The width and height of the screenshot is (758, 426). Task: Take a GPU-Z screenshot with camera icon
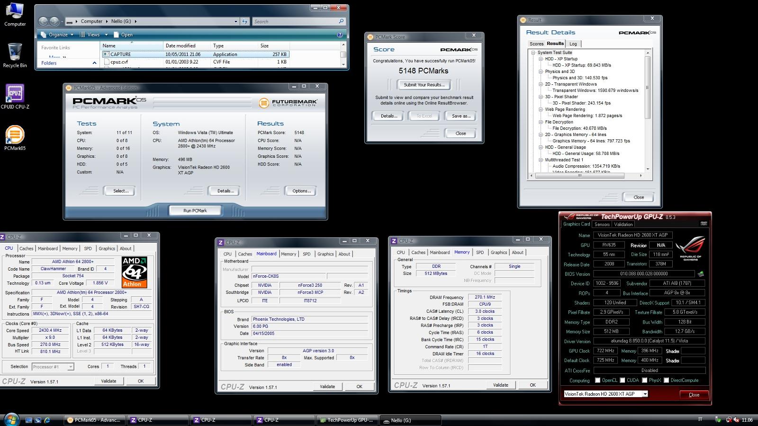click(x=704, y=224)
